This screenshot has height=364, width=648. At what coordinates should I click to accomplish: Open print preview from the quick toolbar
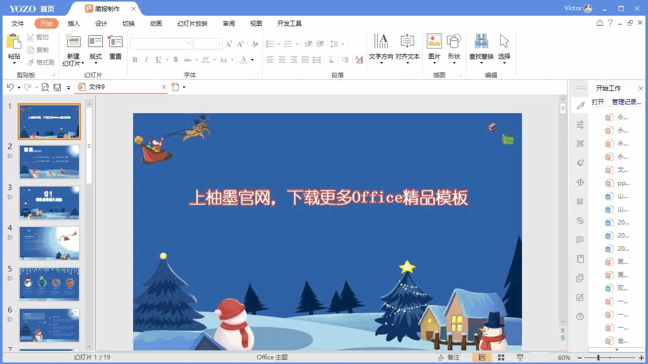[x=45, y=87]
